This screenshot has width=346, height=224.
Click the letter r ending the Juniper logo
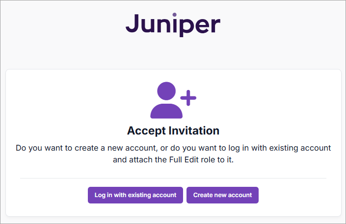point(215,25)
